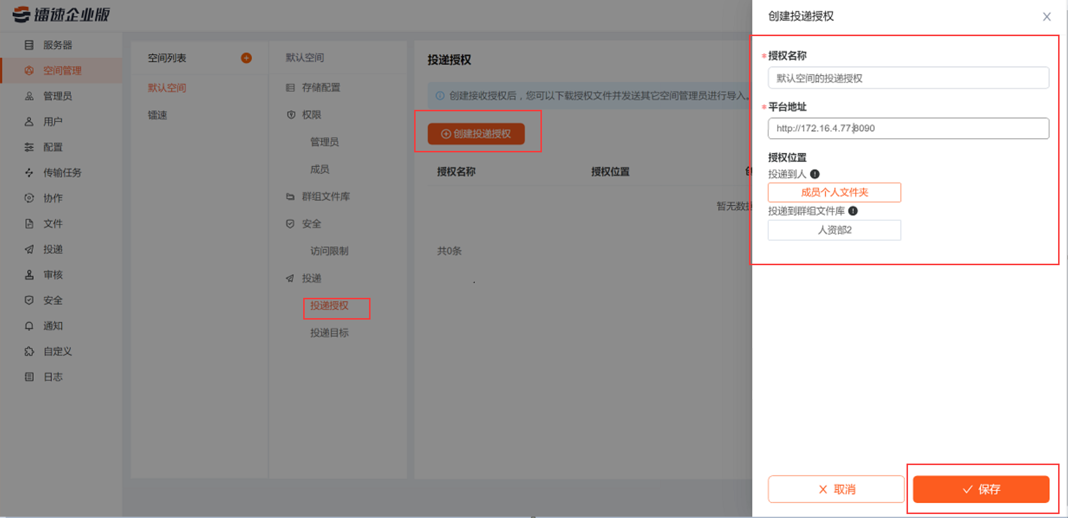The image size is (1068, 518).
Task: Click the orange add space plus icon
Action: [x=246, y=58]
